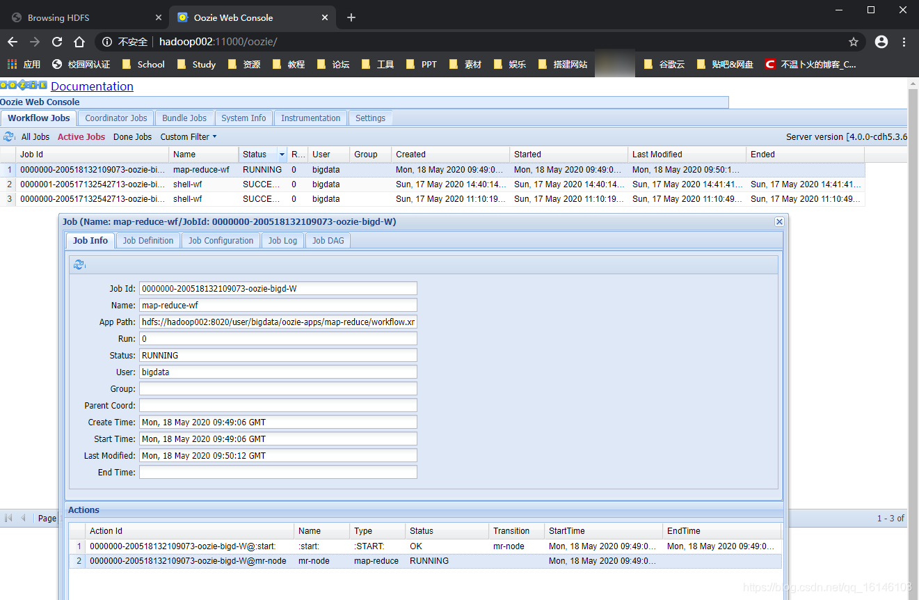The height and width of the screenshot is (600, 919).
Task: Open the Instrumentation tab
Action: (x=310, y=118)
